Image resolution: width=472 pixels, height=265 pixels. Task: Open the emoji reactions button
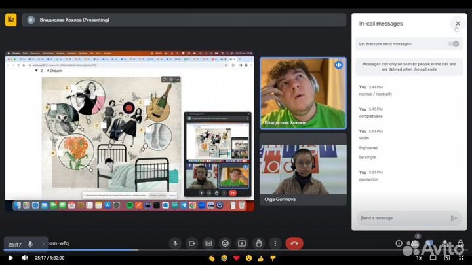(x=225, y=243)
